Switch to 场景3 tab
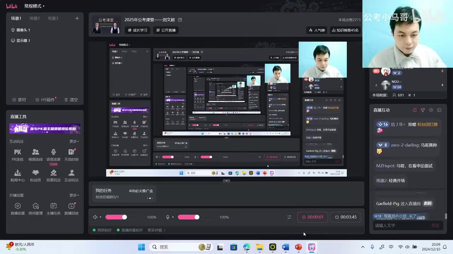The width and height of the screenshot is (453, 254). (53, 18)
